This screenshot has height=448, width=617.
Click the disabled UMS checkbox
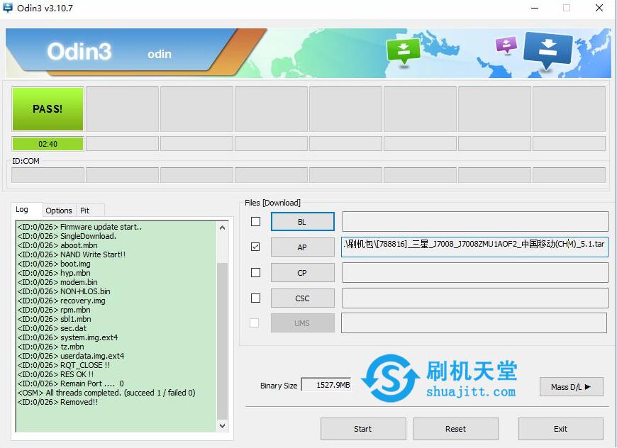tap(255, 323)
